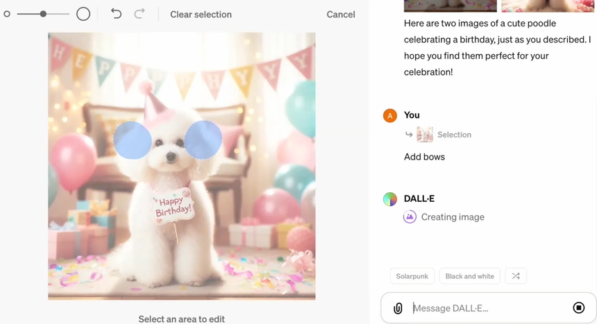Click the small brush size circle

pyautogui.click(x=7, y=14)
